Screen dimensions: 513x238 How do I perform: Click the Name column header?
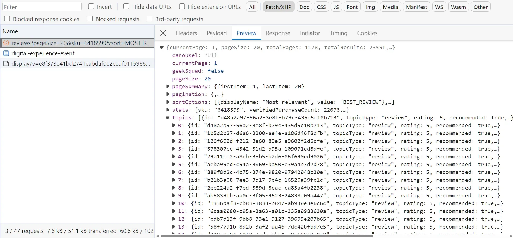pyautogui.click(x=77, y=31)
